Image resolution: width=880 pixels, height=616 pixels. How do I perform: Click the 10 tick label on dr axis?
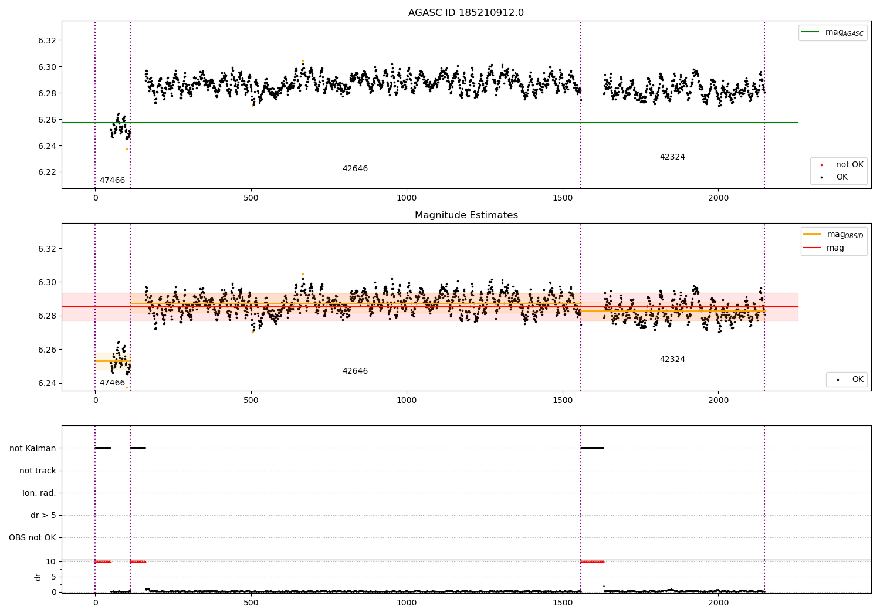pos(51,561)
